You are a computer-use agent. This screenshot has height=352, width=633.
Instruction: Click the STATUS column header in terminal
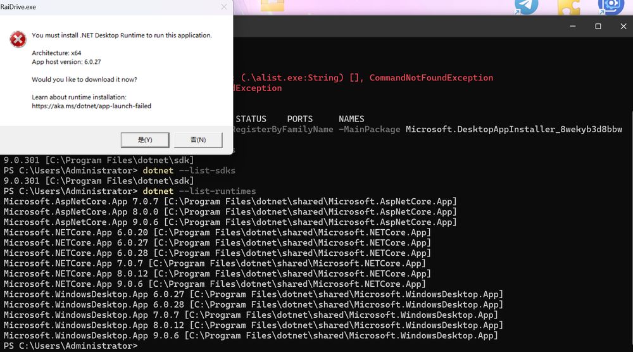(x=251, y=119)
